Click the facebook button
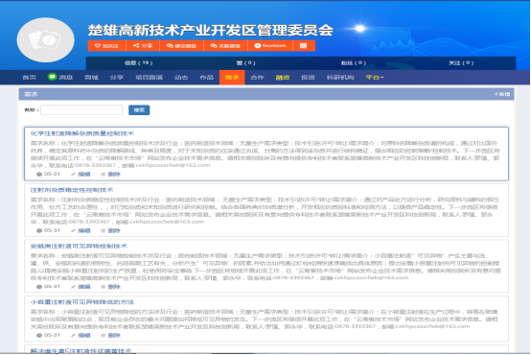This screenshot has width=531, height=355. (x=270, y=45)
